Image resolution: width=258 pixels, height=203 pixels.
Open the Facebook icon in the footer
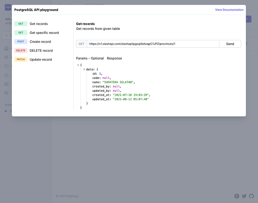237,196
